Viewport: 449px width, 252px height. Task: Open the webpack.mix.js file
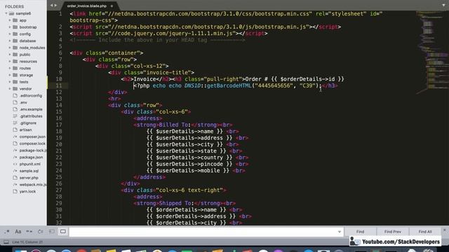pyautogui.click(x=33, y=185)
